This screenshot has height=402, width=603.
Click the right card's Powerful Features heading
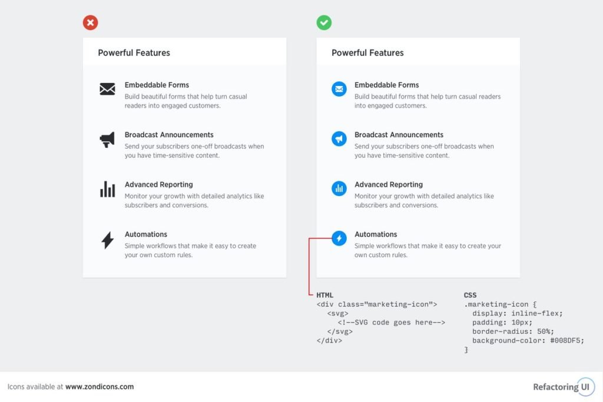(x=367, y=52)
